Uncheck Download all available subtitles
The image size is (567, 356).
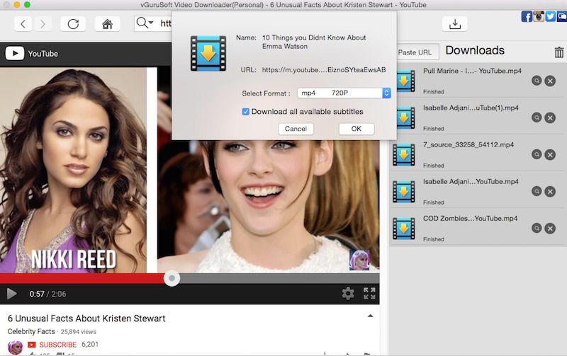(x=246, y=112)
